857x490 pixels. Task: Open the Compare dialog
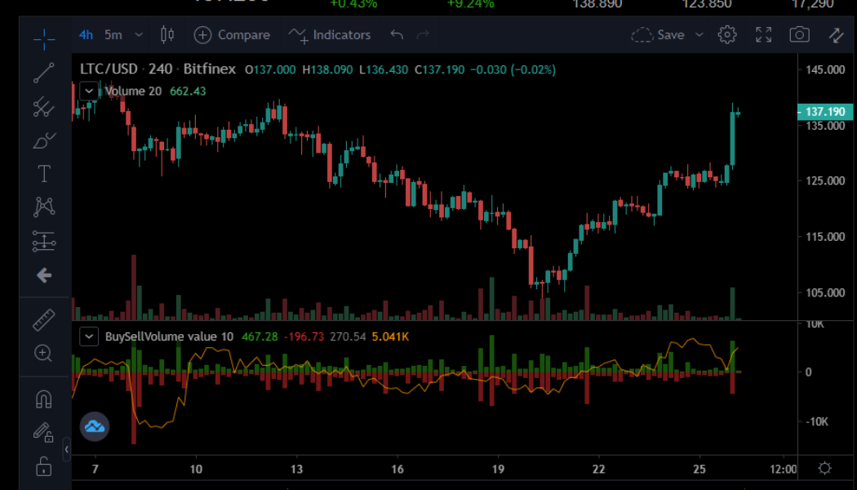[232, 34]
